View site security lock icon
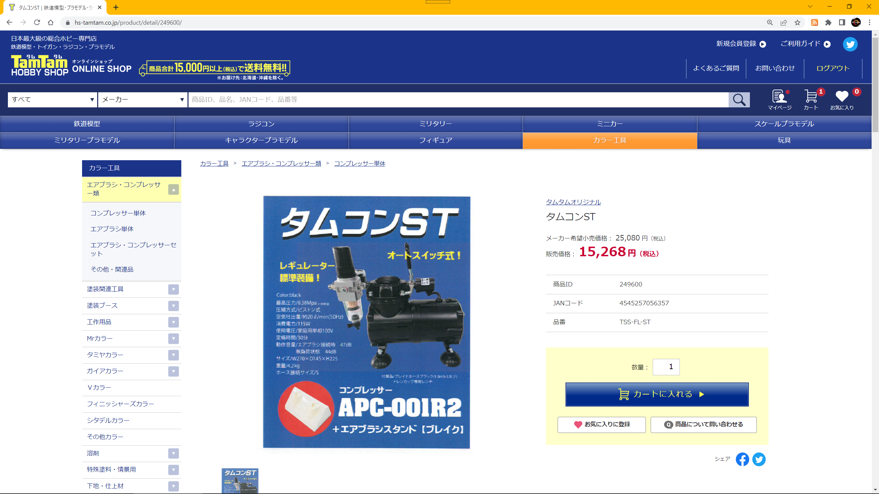 click(x=68, y=23)
